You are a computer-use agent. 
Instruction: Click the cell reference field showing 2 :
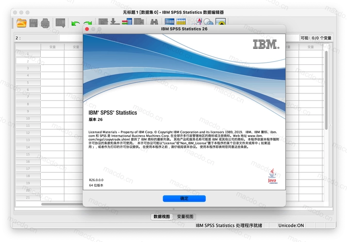pos(36,38)
